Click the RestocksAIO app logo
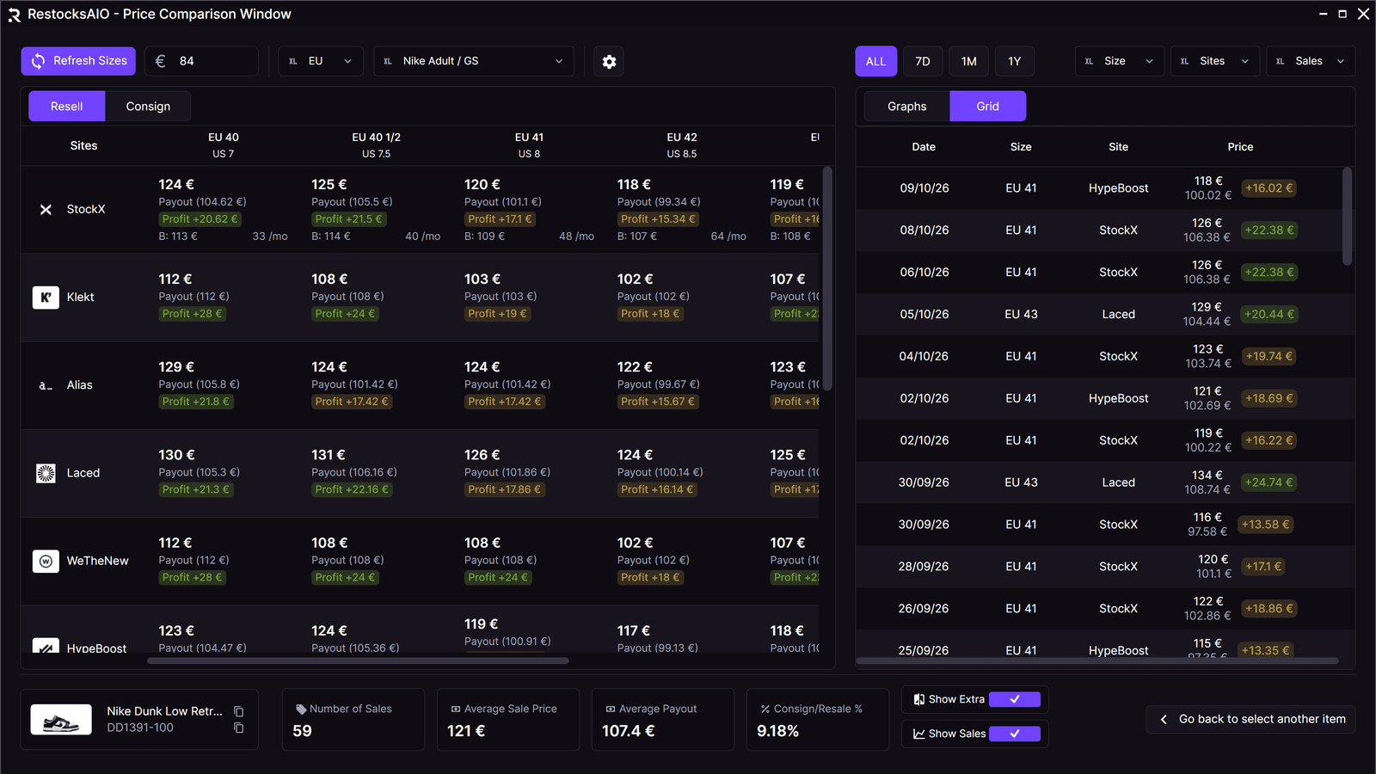1376x774 pixels. coord(14,15)
